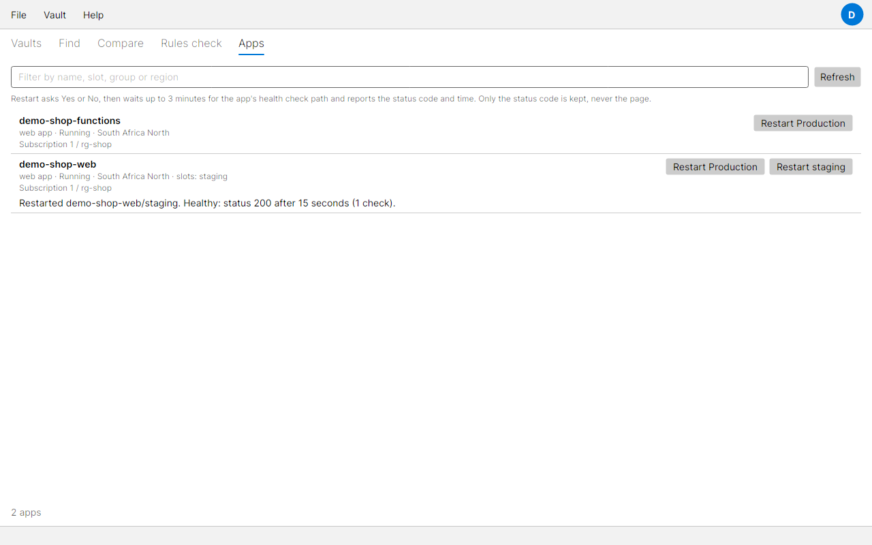Switch to the Vaults tab

coord(27,44)
